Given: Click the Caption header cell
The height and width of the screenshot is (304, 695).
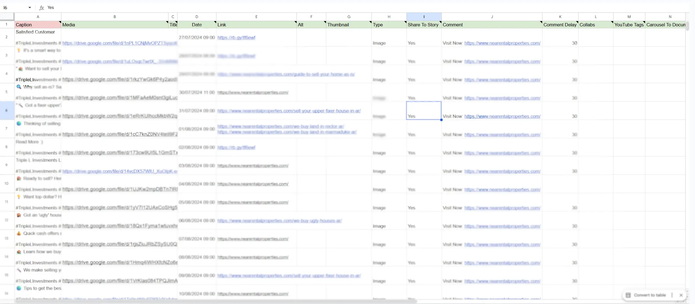Looking at the screenshot, I should (x=38, y=25).
